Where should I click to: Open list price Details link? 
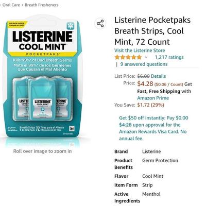point(158,76)
